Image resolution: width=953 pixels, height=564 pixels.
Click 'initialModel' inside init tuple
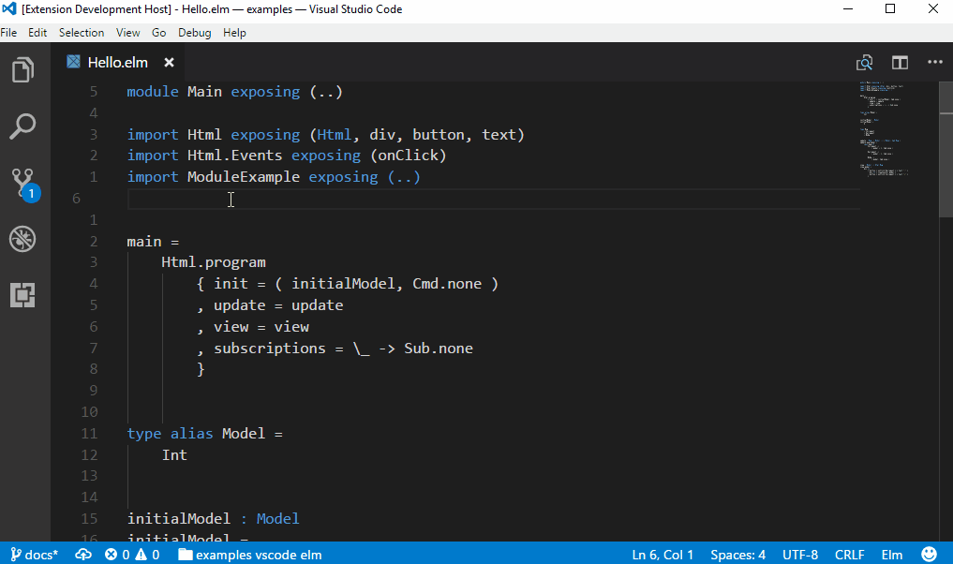[343, 284]
